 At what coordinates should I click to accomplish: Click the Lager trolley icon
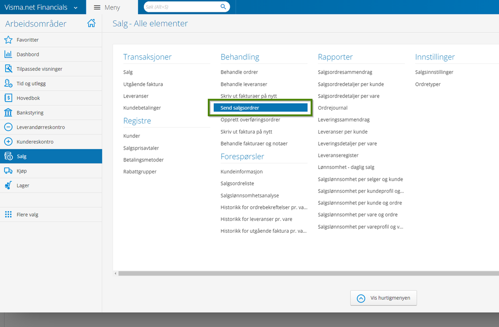8,185
